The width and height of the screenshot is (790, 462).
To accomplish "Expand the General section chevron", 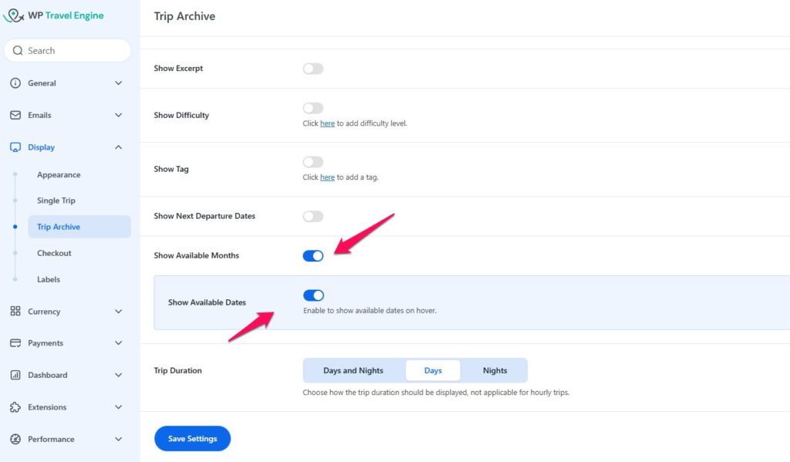I will coord(118,83).
